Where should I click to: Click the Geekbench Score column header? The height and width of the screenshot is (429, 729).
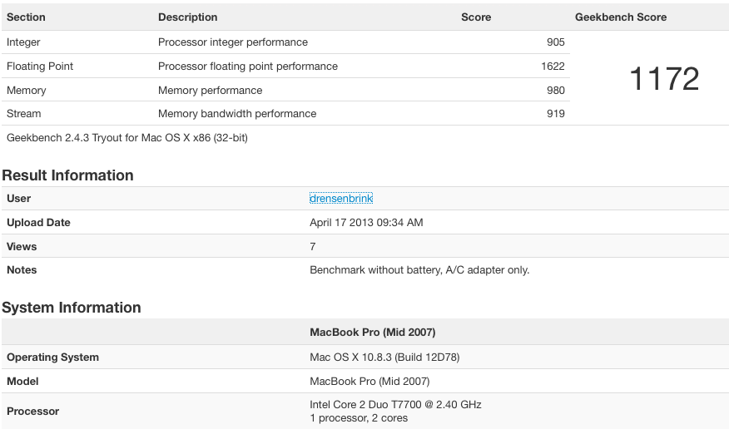click(621, 17)
